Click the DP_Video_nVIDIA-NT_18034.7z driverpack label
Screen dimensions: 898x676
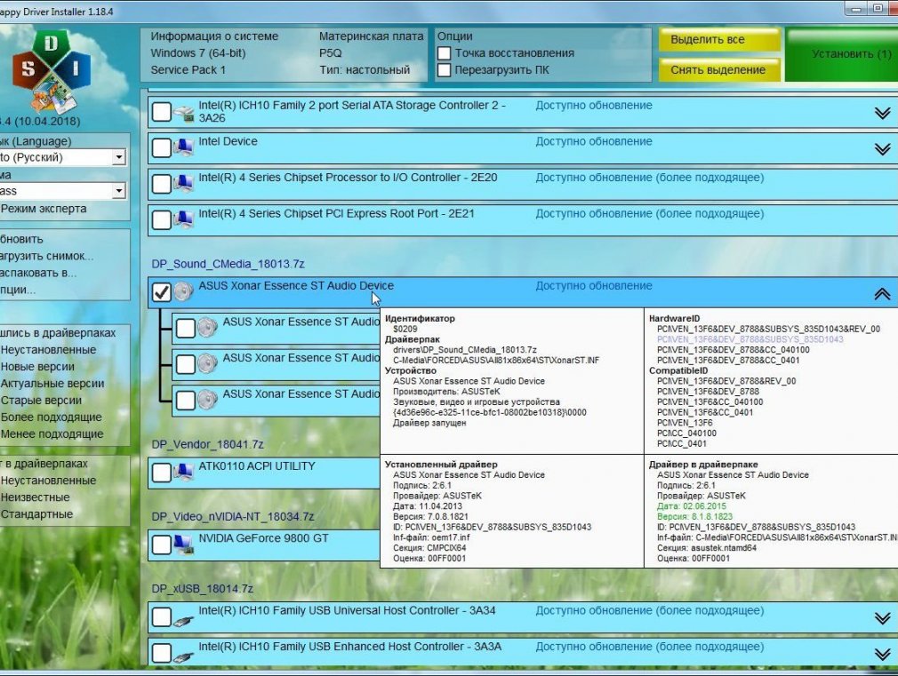(233, 516)
